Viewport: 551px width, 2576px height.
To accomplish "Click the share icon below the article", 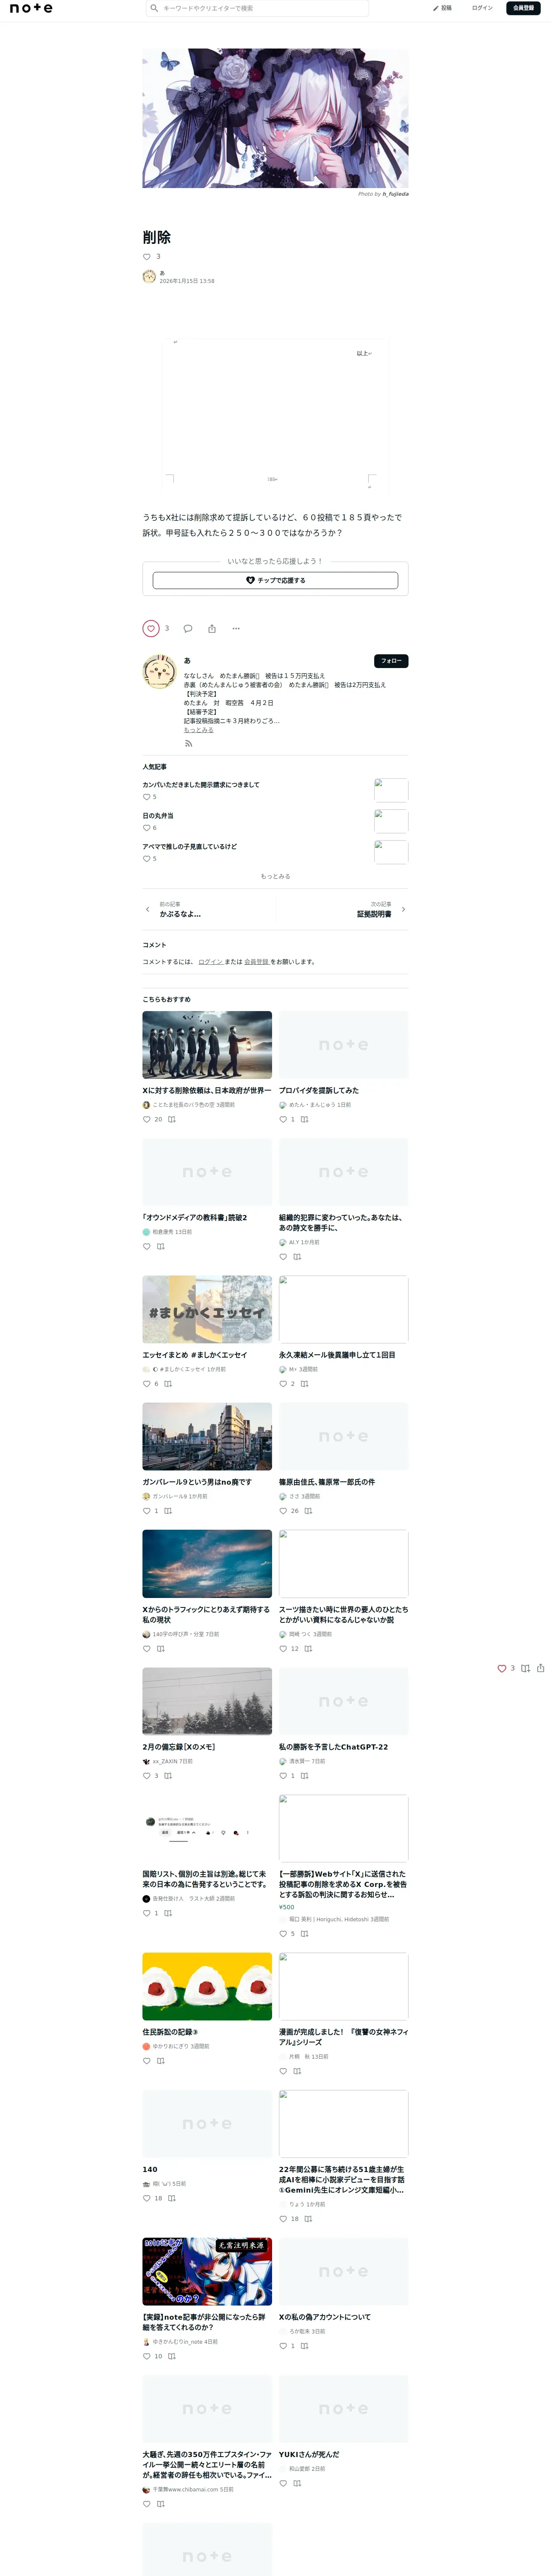I will click(212, 628).
